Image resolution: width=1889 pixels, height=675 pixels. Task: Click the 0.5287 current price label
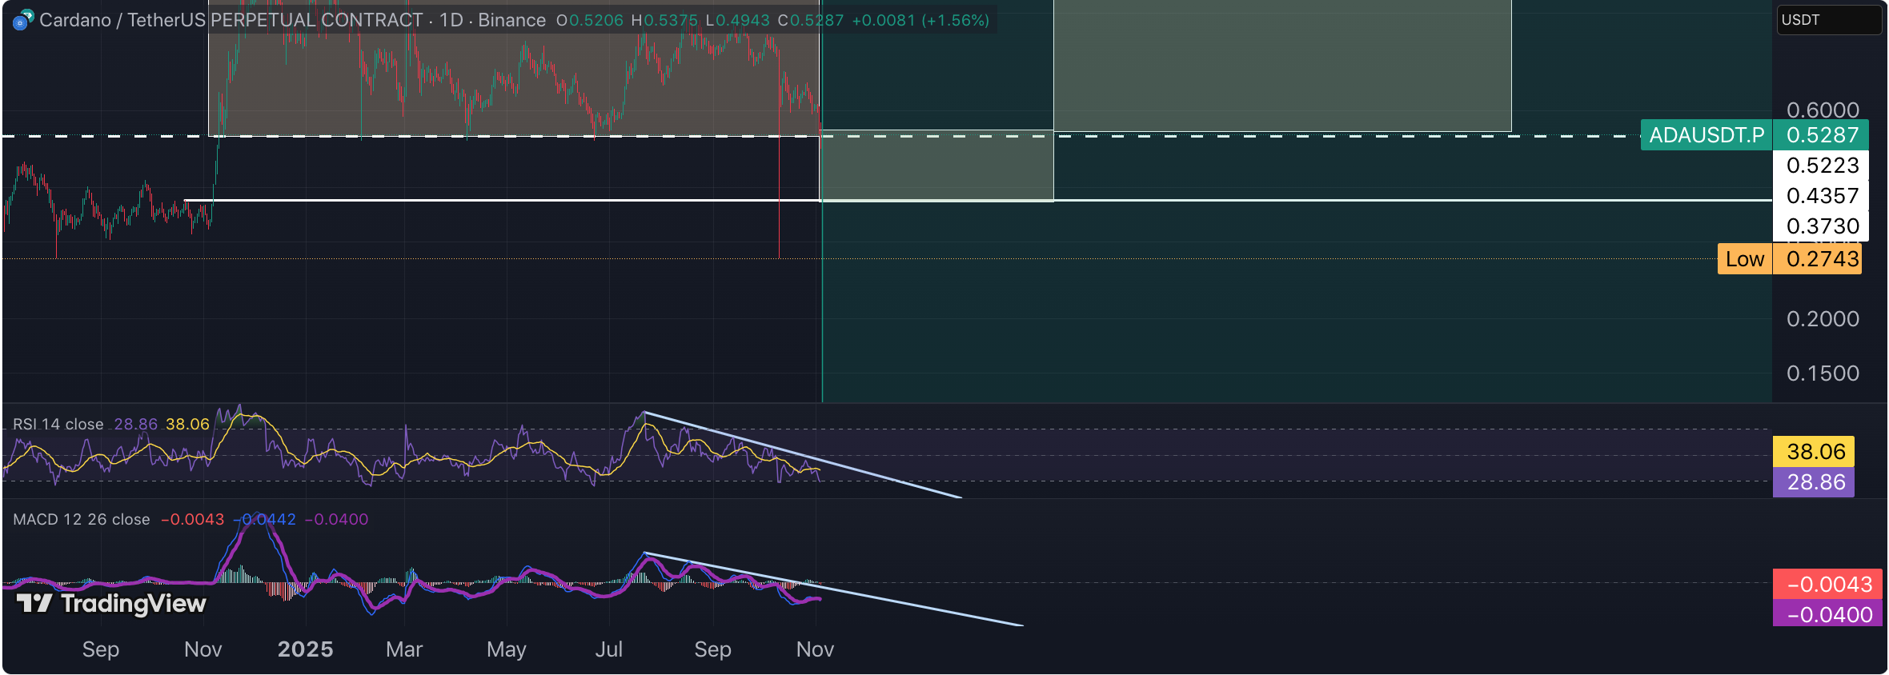pyautogui.click(x=1822, y=135)
